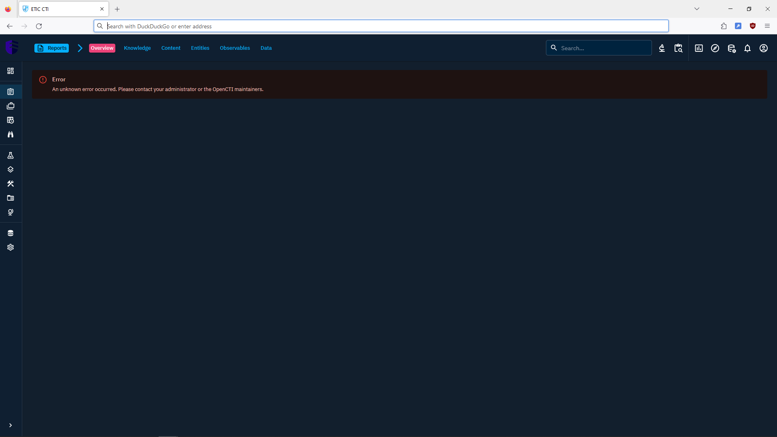Open the uBlock Origin extension icon
Viewport: 777px width, 437px height.
pos(753,26)
